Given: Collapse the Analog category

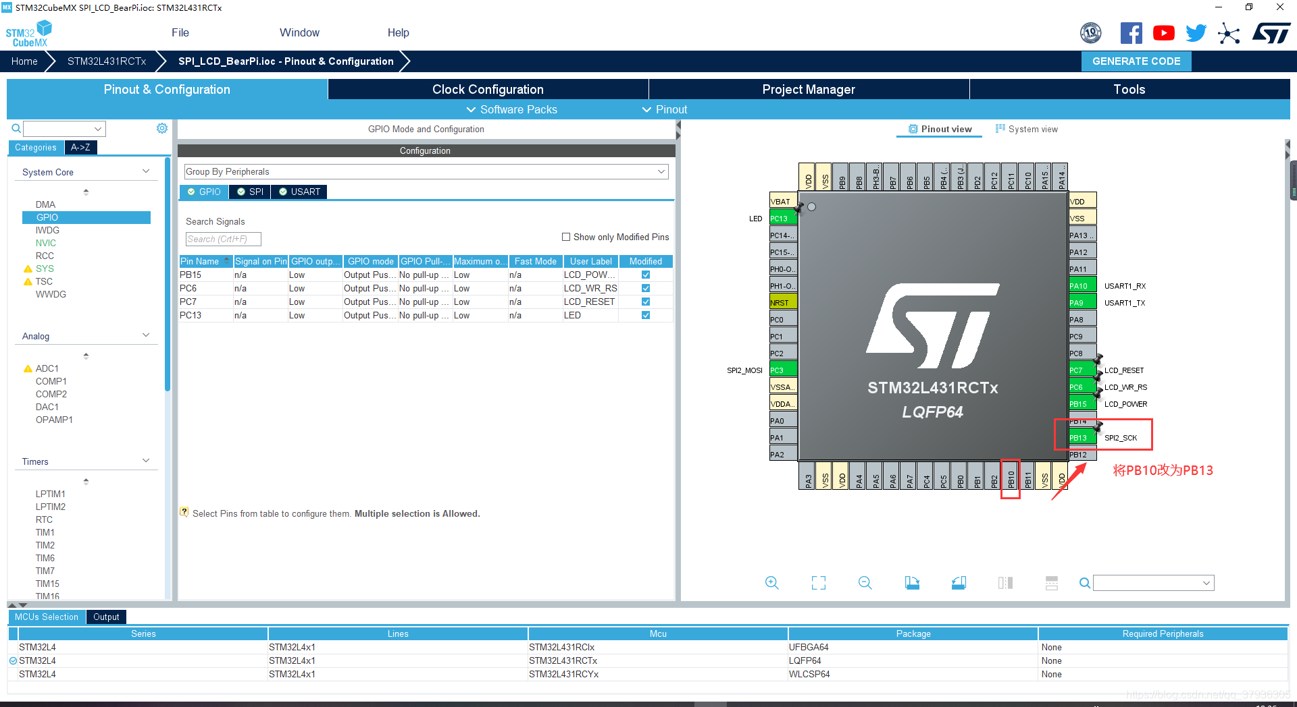Looking at the screenshot, I should (x=146, y=335).
